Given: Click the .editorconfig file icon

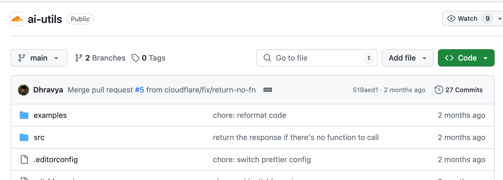Looking at the screenshot, I should (24, 160).
